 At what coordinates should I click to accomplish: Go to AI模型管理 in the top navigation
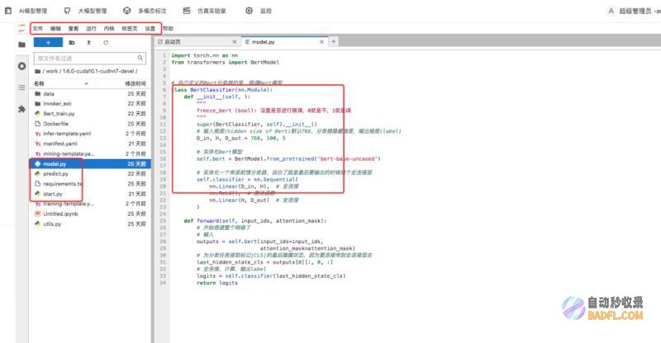tap(33, 11)
